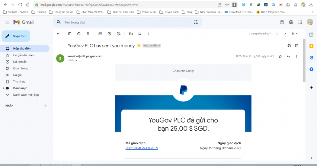Open email in new window
317x166 pixels.
click(297, 46)
